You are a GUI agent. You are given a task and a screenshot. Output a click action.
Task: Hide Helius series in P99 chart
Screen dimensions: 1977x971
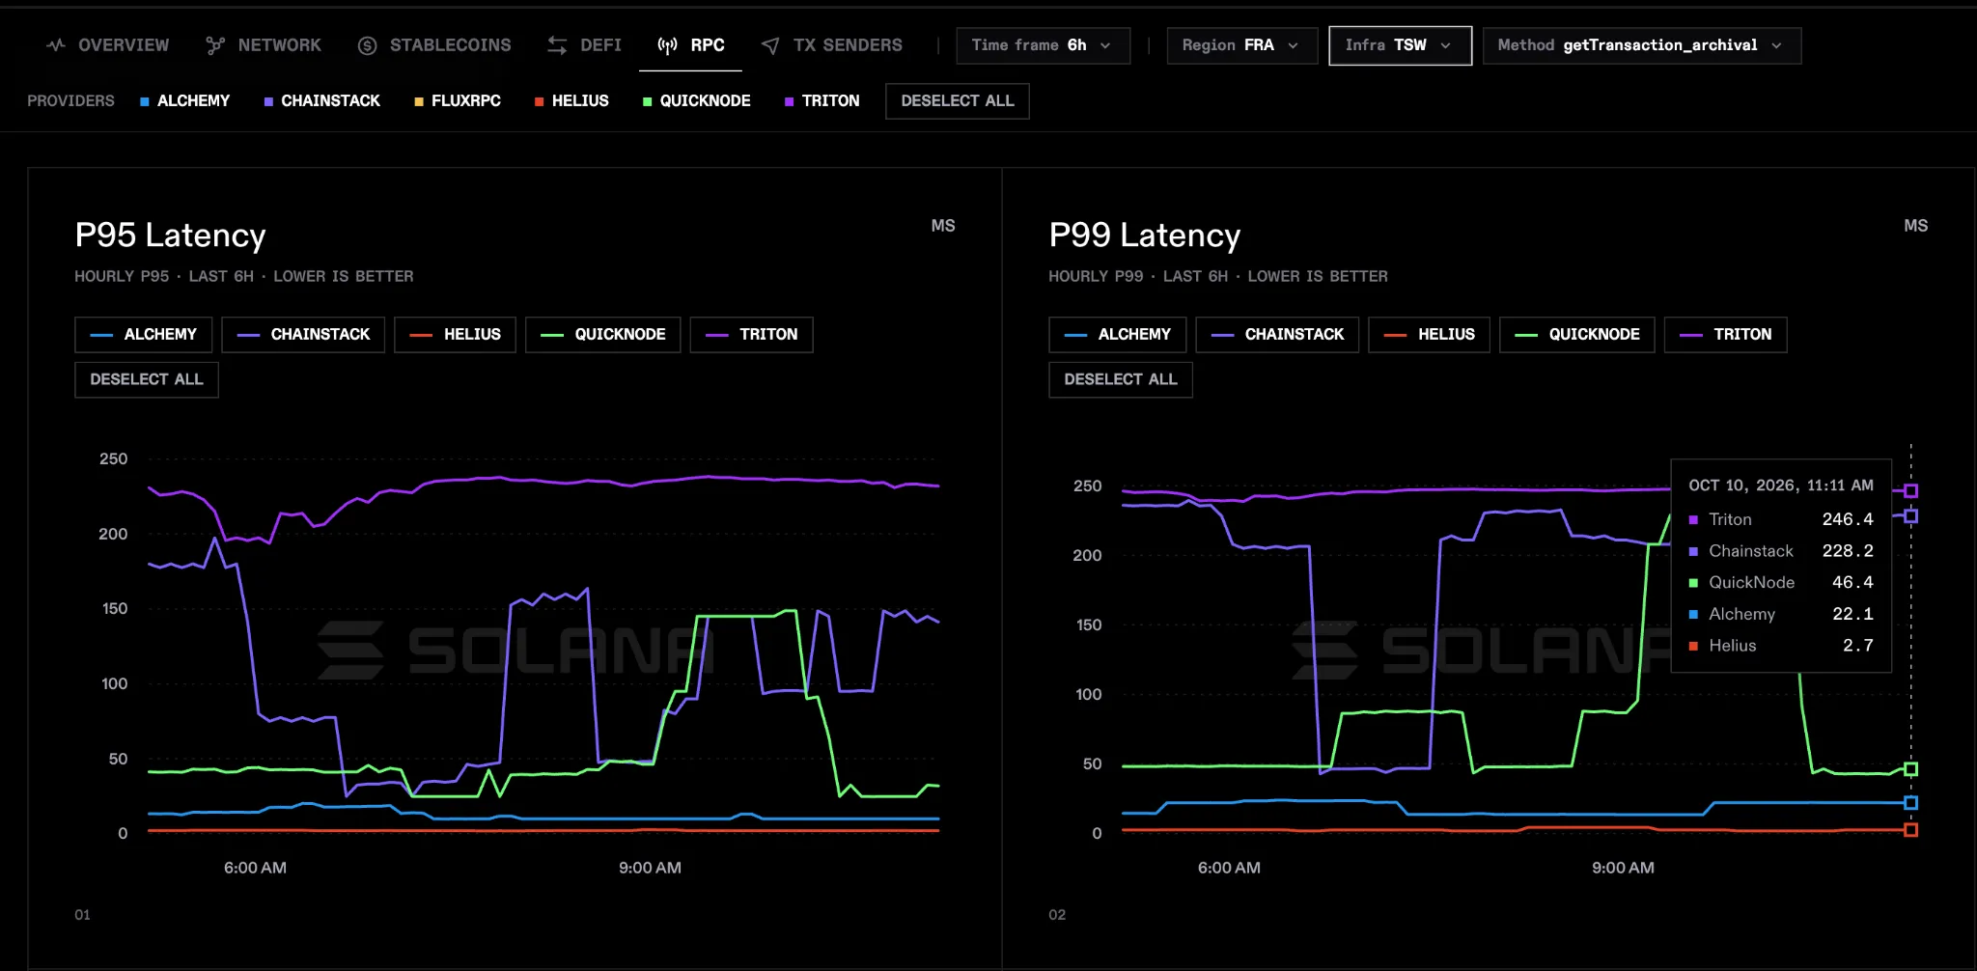click(x=1429, y=334)
